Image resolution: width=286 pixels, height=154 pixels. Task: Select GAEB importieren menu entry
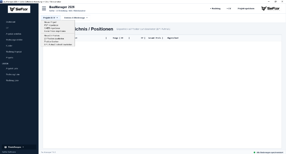[x=52, y=28]
